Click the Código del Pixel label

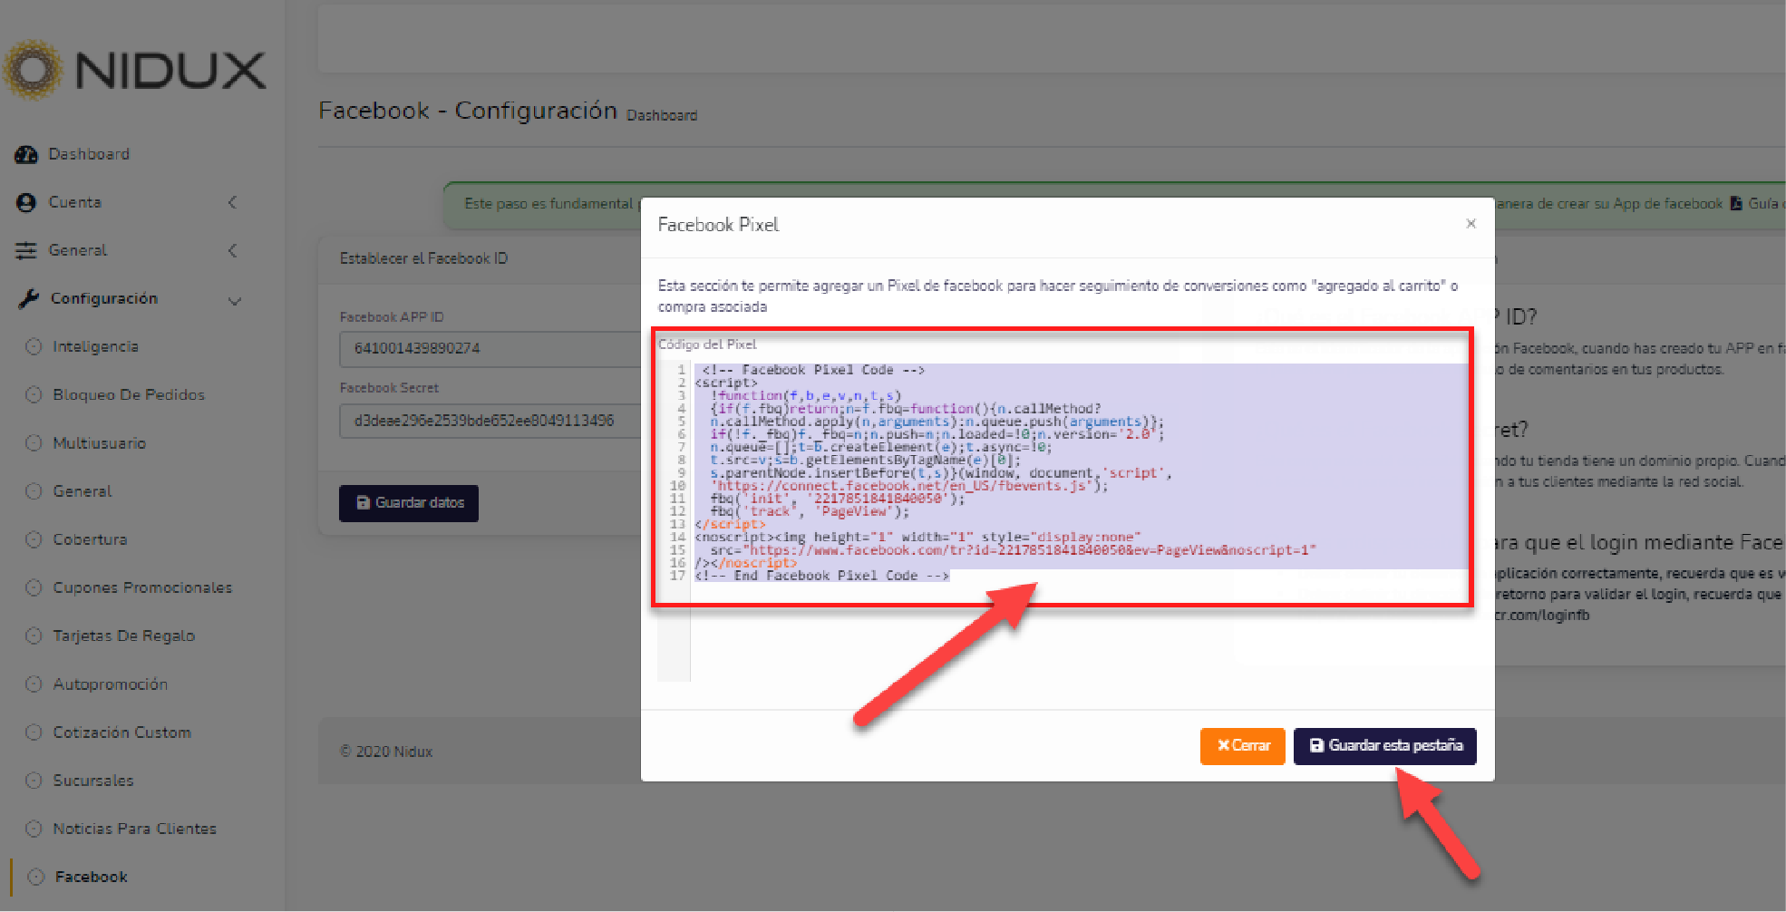pos(707,344)
